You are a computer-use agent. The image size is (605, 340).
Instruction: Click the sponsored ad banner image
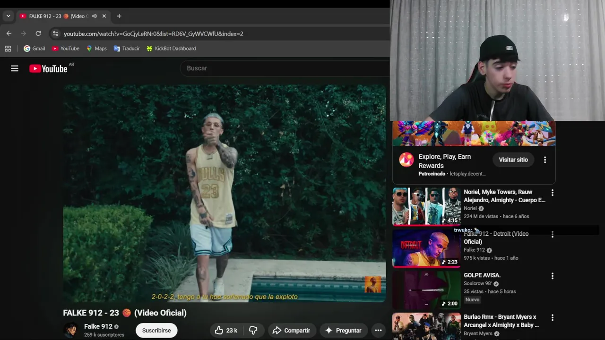(474, 133)
